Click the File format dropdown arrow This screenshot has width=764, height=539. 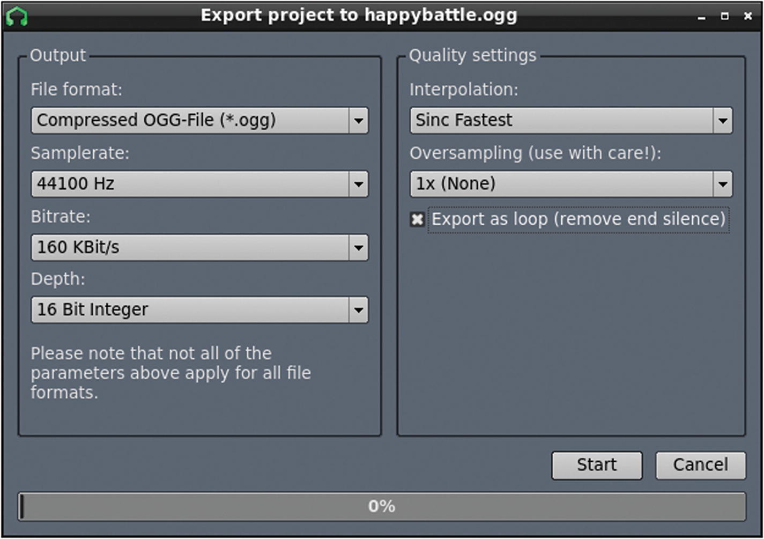[358, 121]
